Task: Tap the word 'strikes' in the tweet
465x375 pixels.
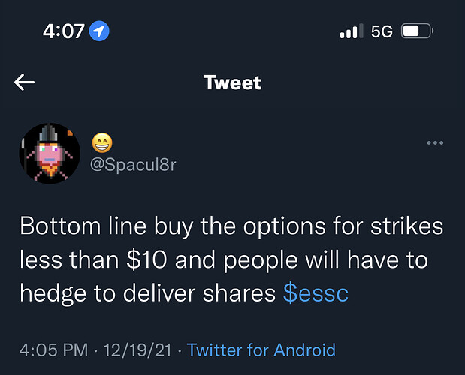Action: pos(407,226)
